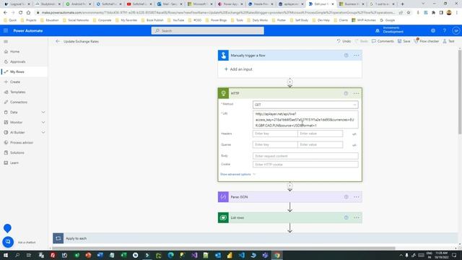Click Add an input

[238, 69]
